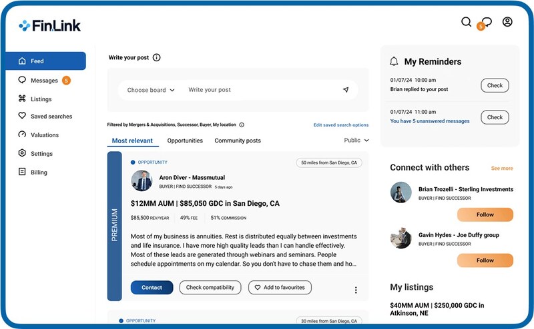
Task: Click the send post arrow icon
Action: [x=346, y=90]
